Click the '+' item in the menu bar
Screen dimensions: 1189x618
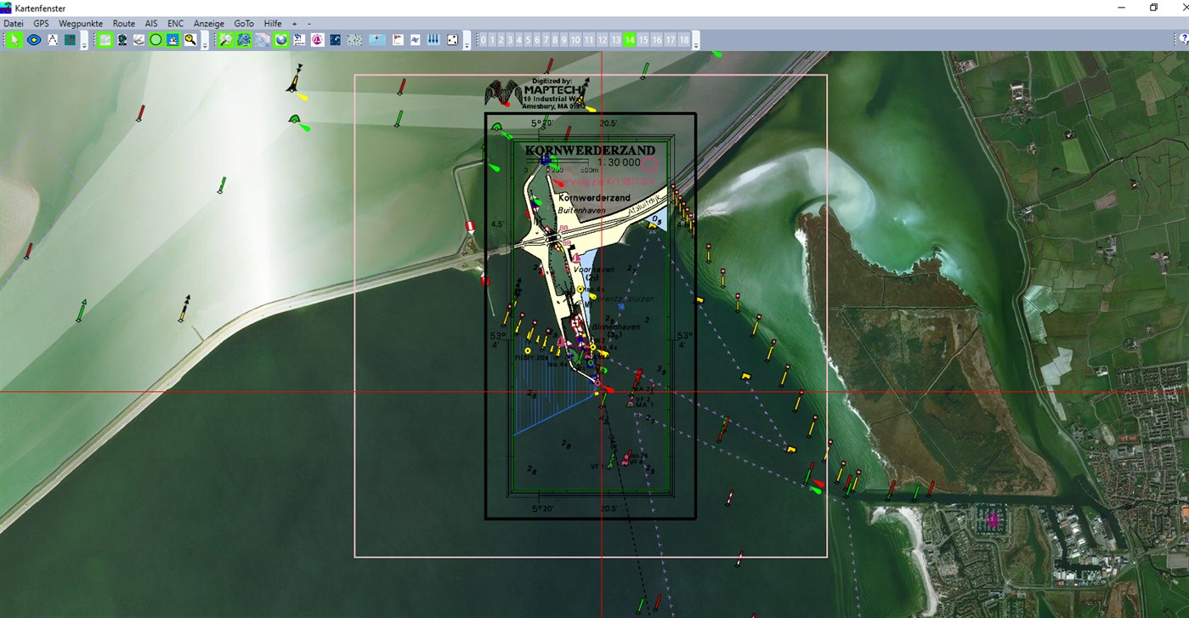pyautogui.click(x=293, y=23)
